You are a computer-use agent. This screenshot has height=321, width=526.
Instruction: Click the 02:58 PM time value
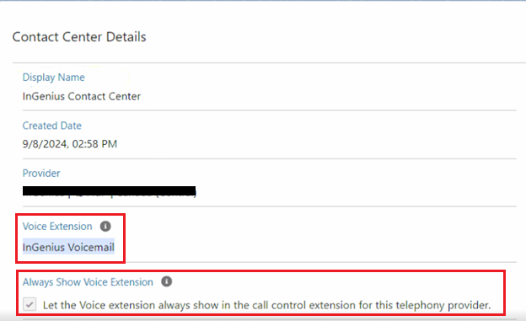click(x=95, y=144)
